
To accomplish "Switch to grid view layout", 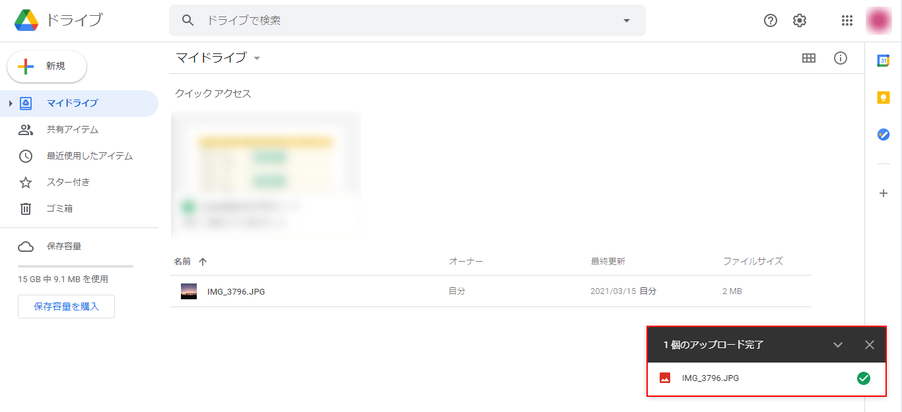I will point(809,58).
